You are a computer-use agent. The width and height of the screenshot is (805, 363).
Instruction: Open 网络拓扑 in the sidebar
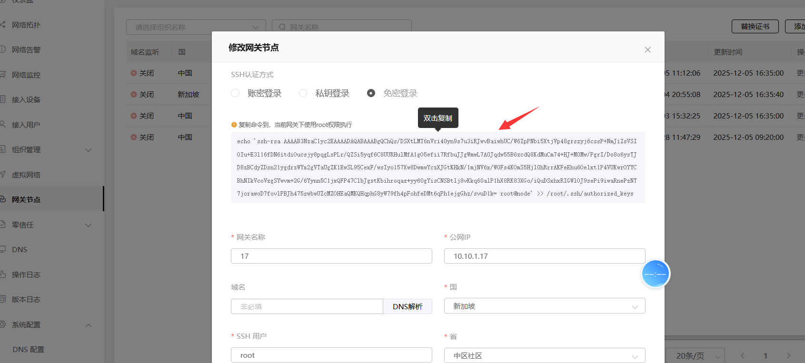click(26, 25)
